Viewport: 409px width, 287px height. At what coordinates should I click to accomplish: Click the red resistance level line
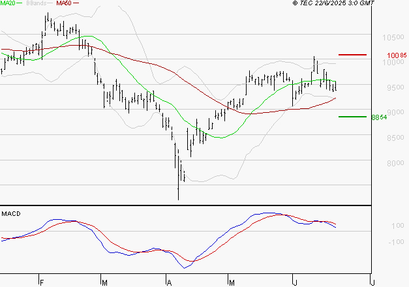pyautogui.click(x=352, y=55)
